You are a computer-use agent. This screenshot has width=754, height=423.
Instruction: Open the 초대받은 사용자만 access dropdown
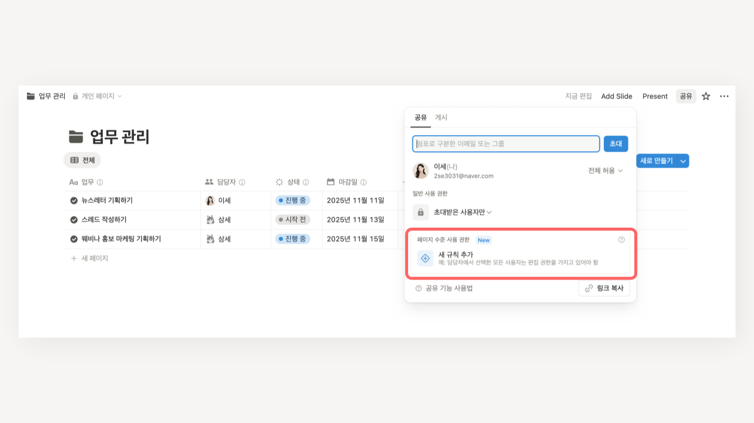pyautogui.click(x=463, y=212)
